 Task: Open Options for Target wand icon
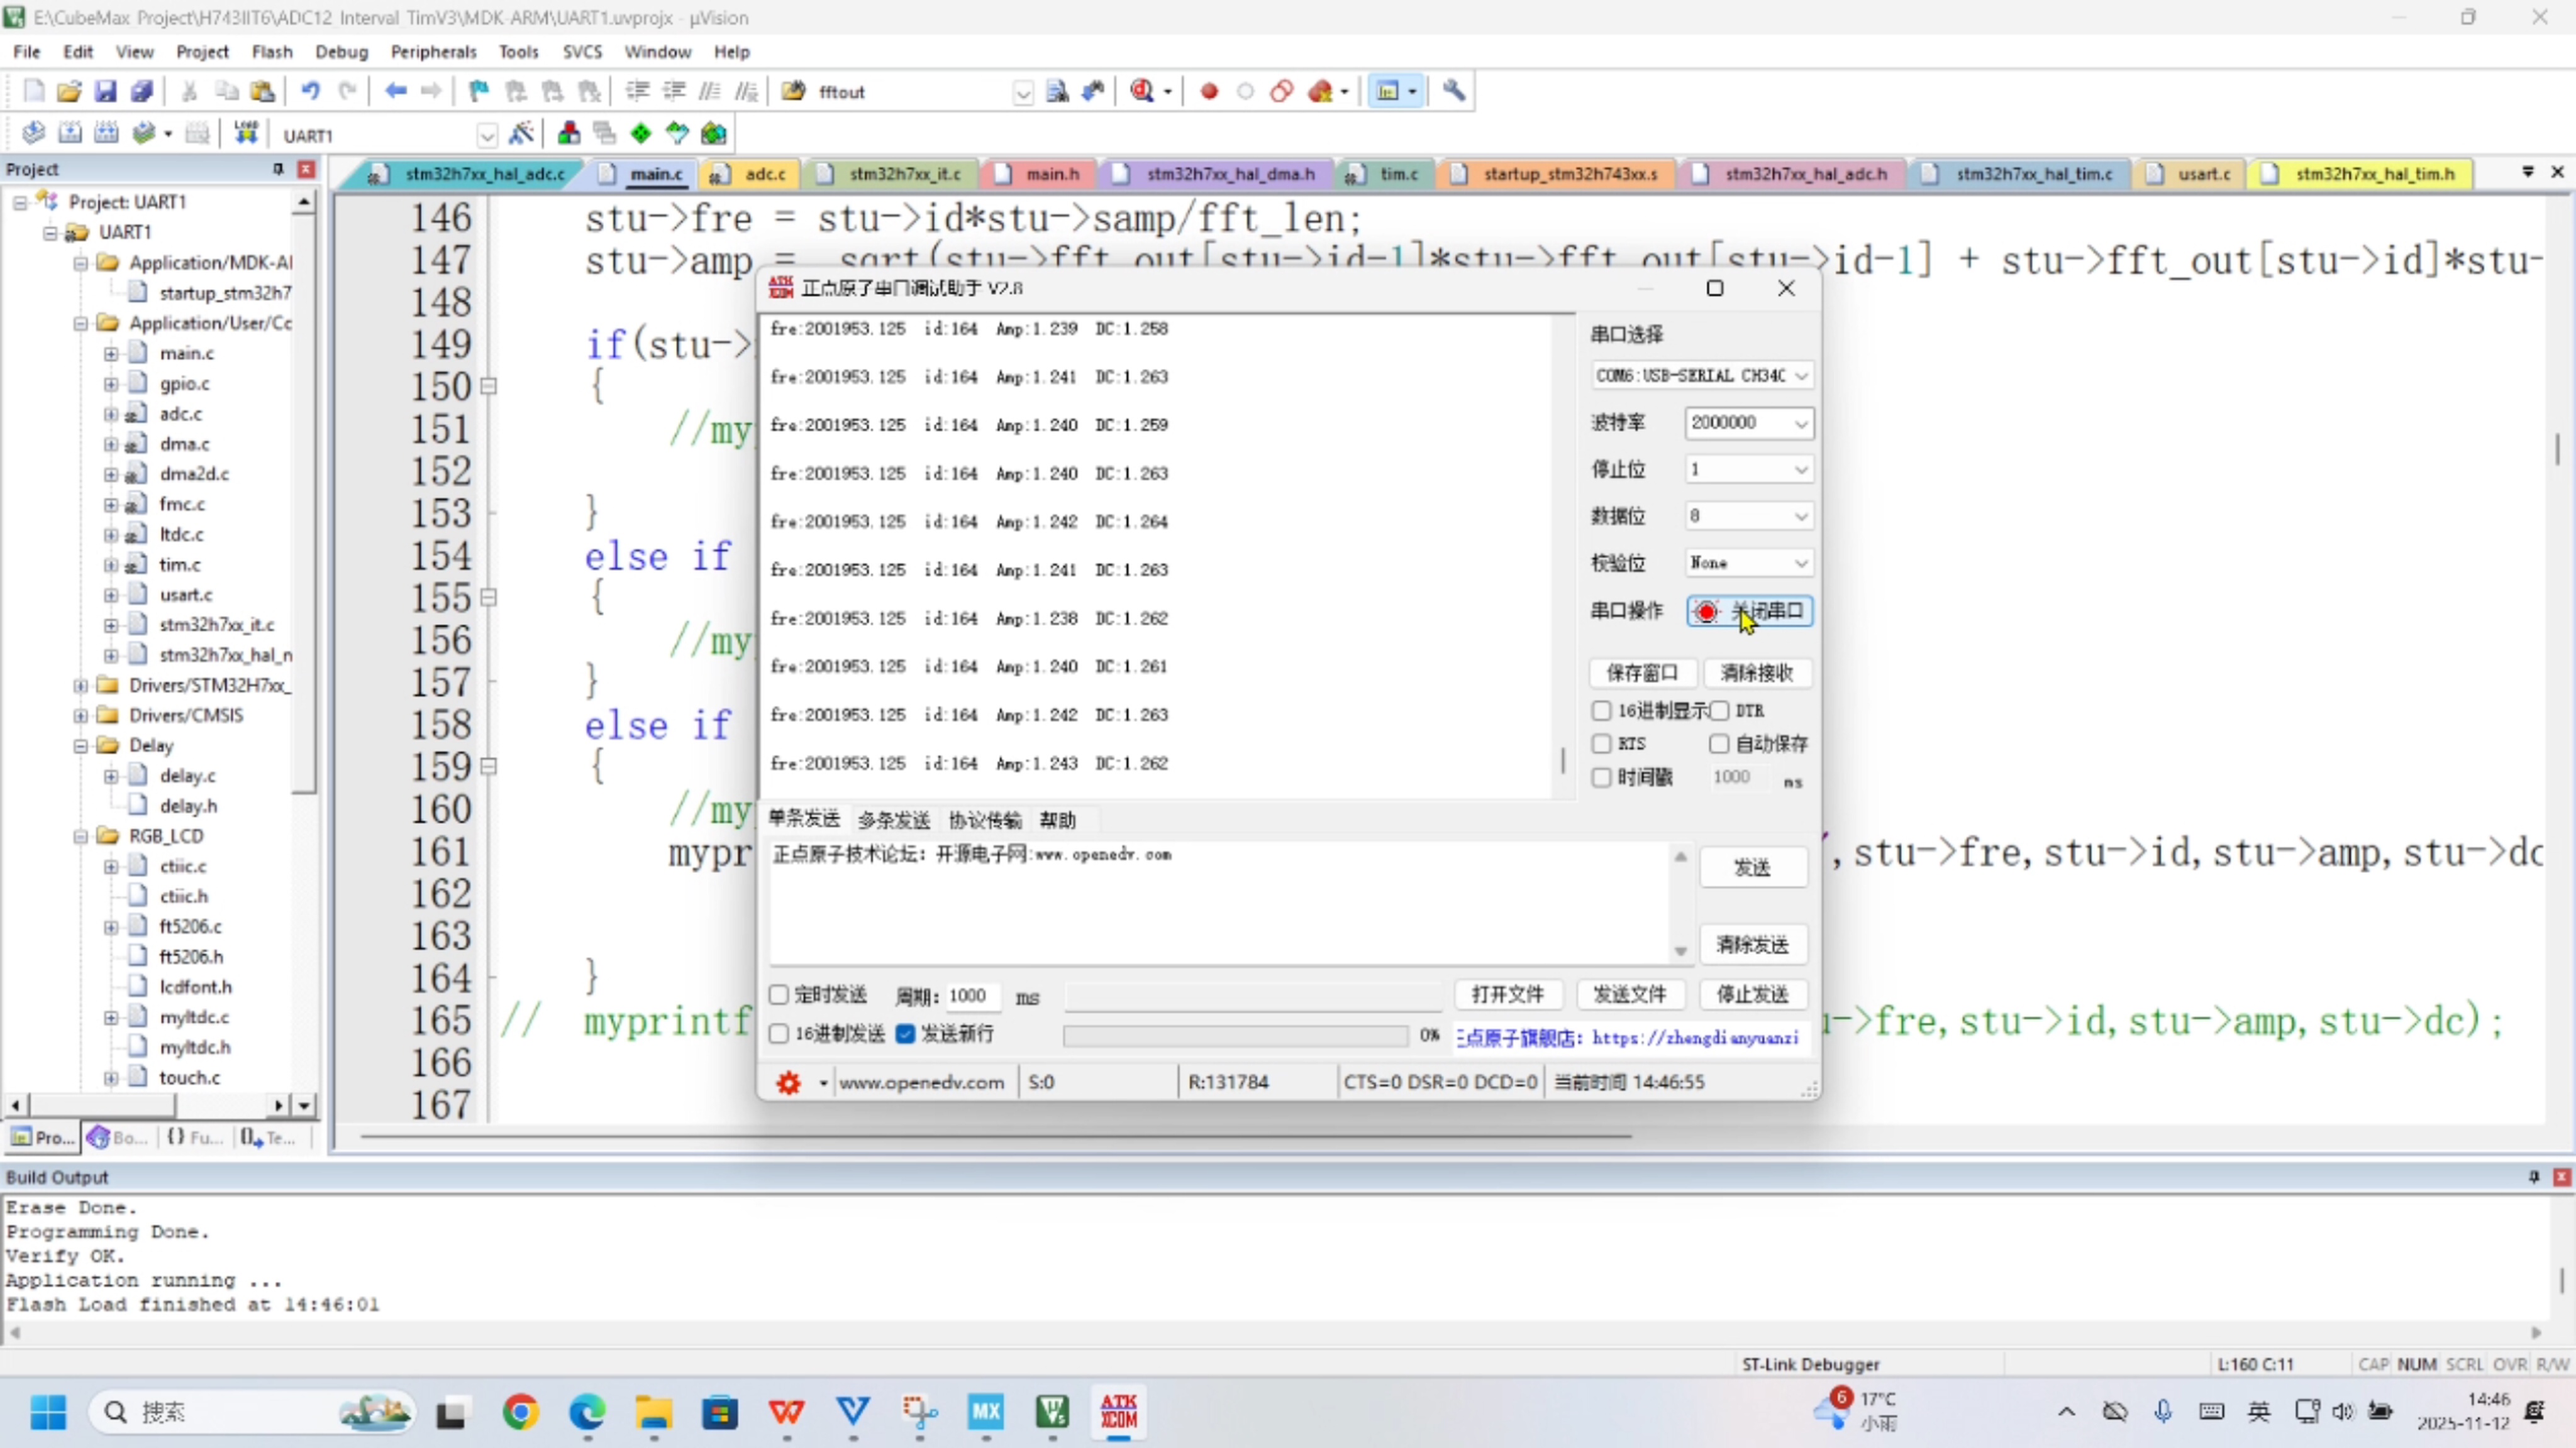tap(521, 134)
